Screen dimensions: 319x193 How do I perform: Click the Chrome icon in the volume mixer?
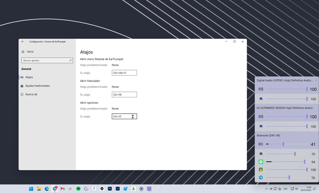point(261,170)
